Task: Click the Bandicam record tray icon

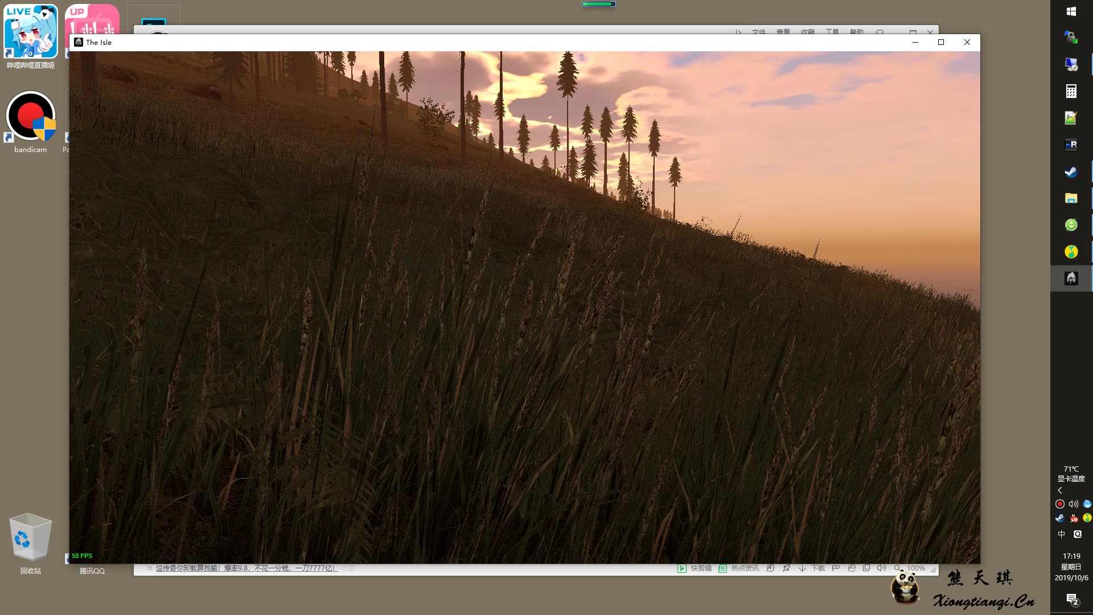Action: point(1059,504)
